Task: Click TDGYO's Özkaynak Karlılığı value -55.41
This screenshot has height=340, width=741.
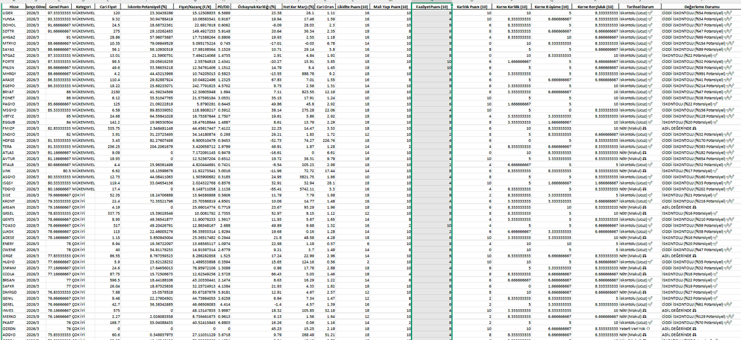Action: point(256,189)
